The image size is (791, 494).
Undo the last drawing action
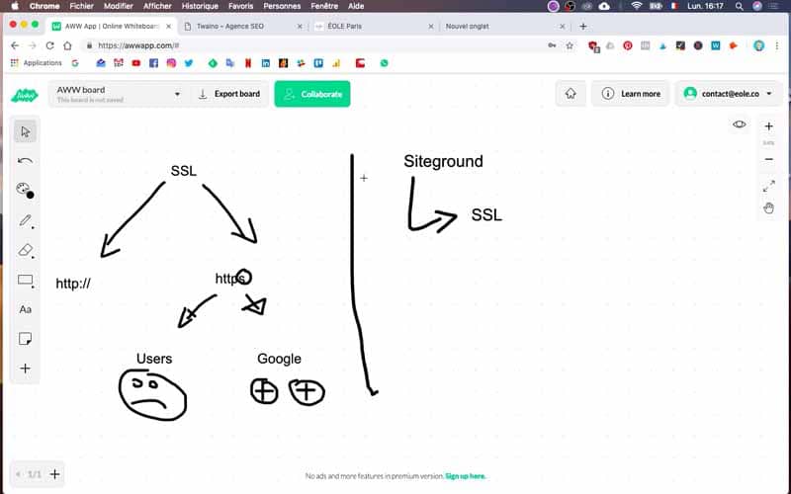pyautogui.click(x=25, y=161)
